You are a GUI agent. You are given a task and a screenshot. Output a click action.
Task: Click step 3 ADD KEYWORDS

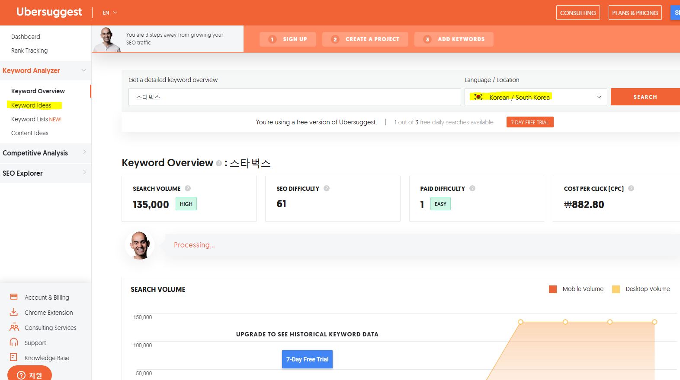click(x=454, y=39)
